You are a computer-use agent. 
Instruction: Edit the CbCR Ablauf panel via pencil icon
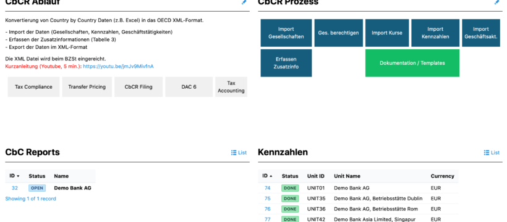tap(244, 2)
